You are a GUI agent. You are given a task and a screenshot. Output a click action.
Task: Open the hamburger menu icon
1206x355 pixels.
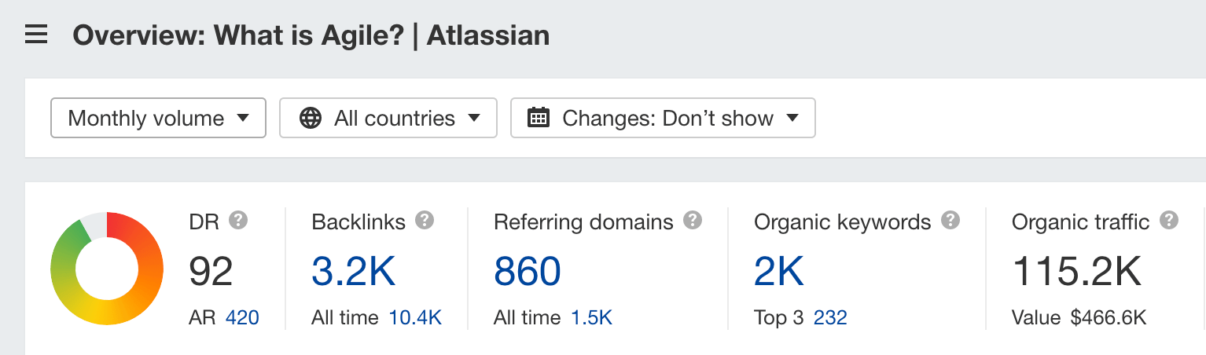(36, 35)
